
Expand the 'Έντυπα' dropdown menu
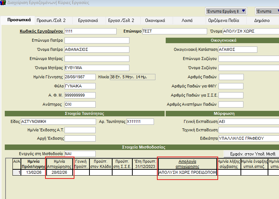click(x=267, y=11)
